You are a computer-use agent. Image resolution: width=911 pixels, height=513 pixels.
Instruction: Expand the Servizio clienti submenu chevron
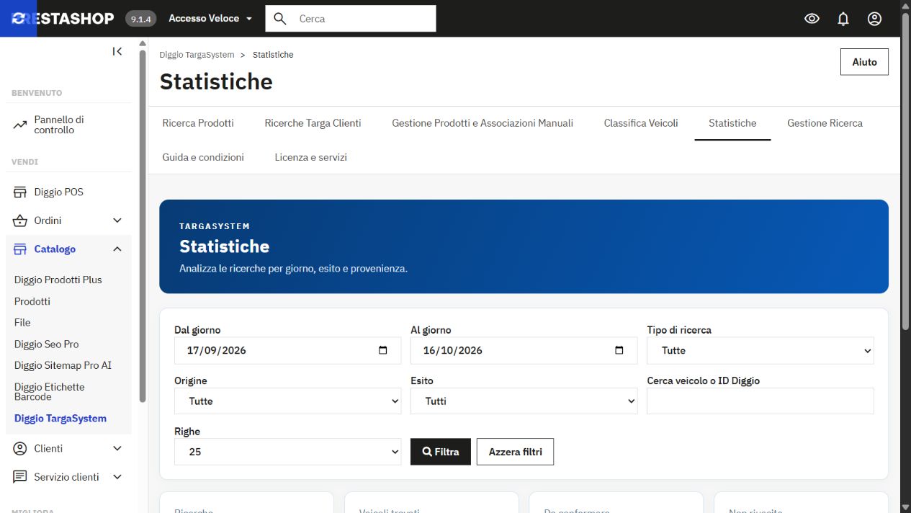coord(117,477)
